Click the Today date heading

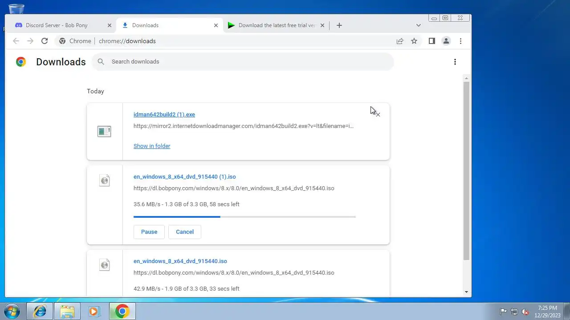95,91
